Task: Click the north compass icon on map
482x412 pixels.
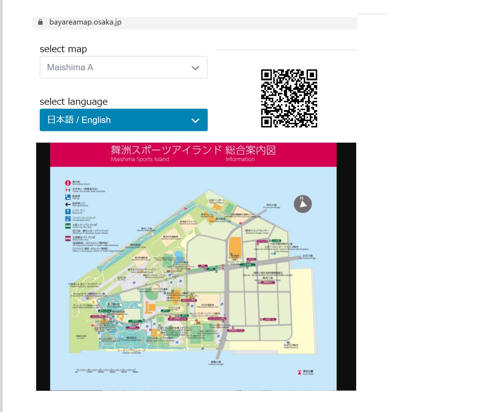Action: coord(303,204)
